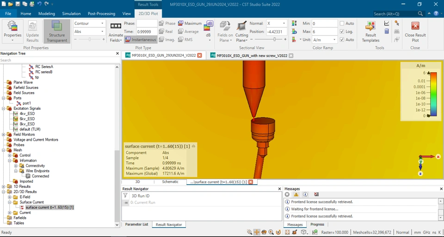Click the Search (Alt+Q) box

pyautogui.click(x=398, y=13)
